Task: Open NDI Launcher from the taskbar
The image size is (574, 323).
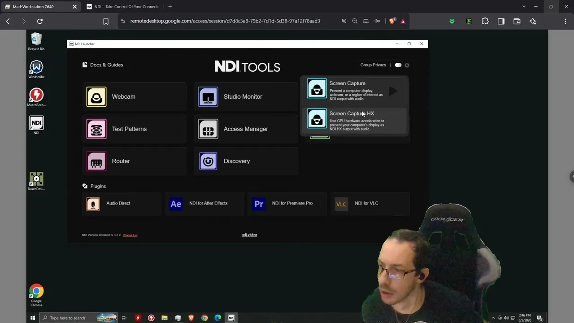Action: 231,318
